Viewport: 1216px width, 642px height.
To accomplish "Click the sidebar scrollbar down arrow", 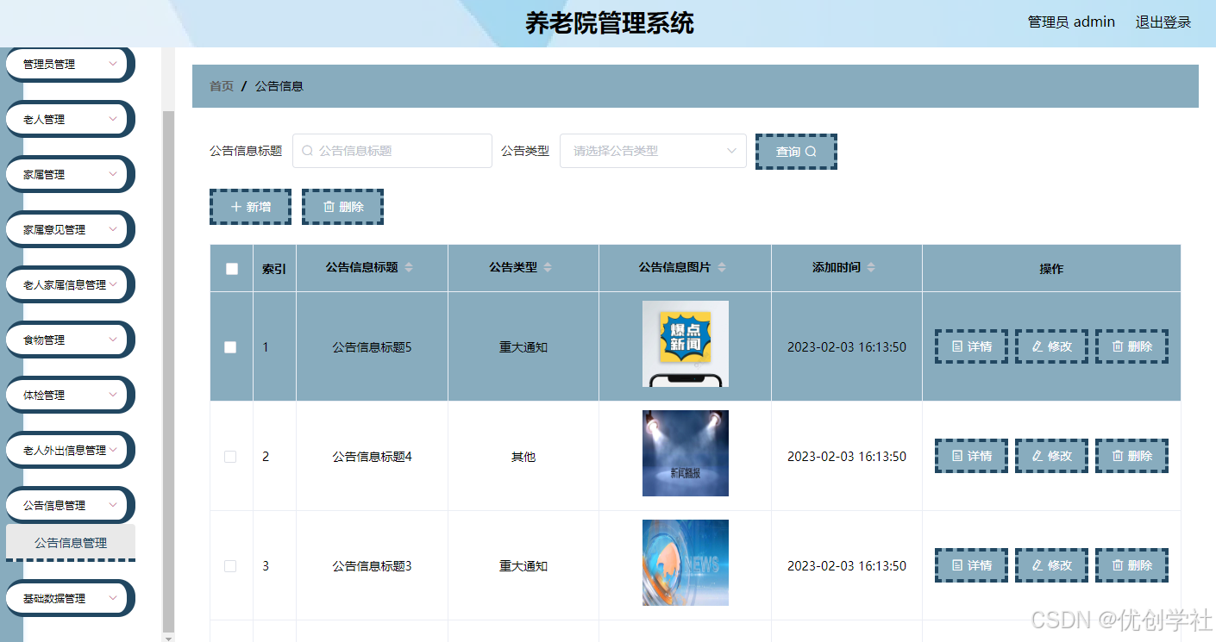I will click(x=168, y=638).
